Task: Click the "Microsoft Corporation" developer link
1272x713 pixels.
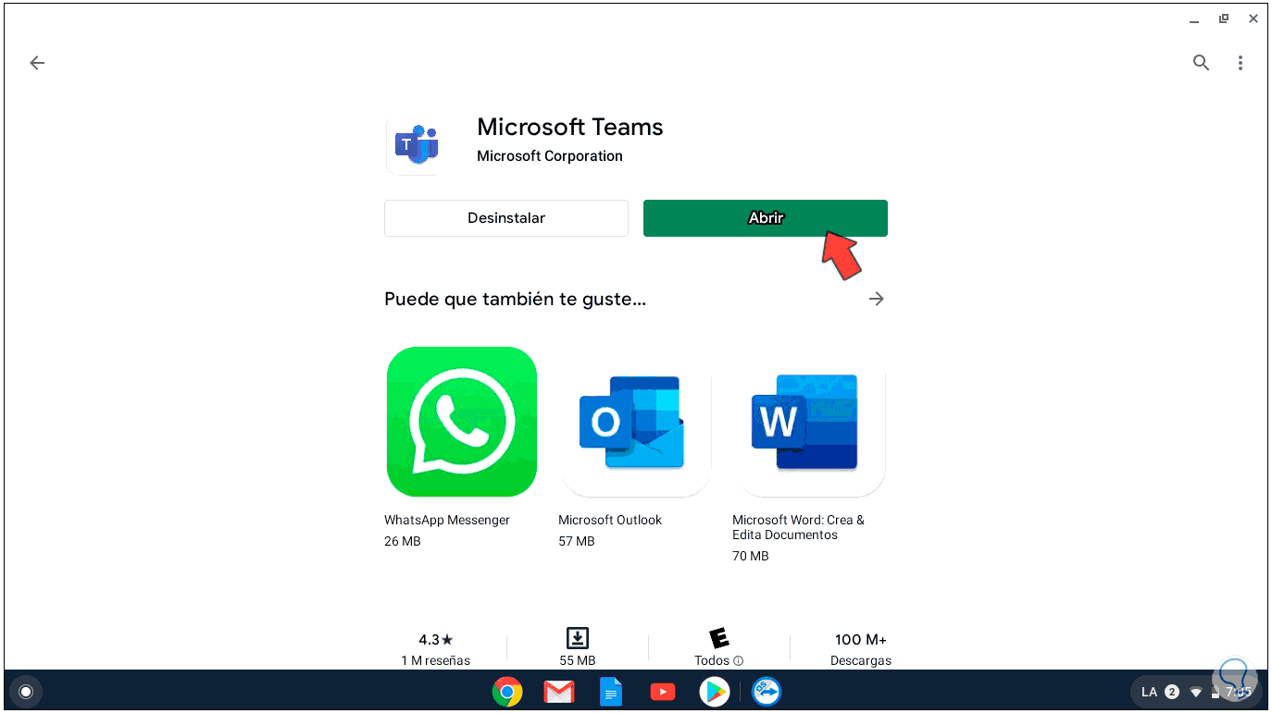Action: click(550, 156)
